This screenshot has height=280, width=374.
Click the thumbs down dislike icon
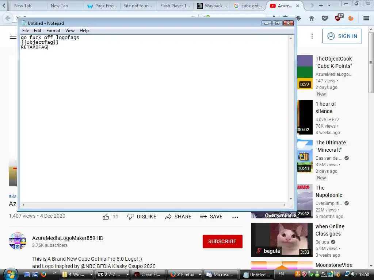pyautogui.click(x=130, y=217)
